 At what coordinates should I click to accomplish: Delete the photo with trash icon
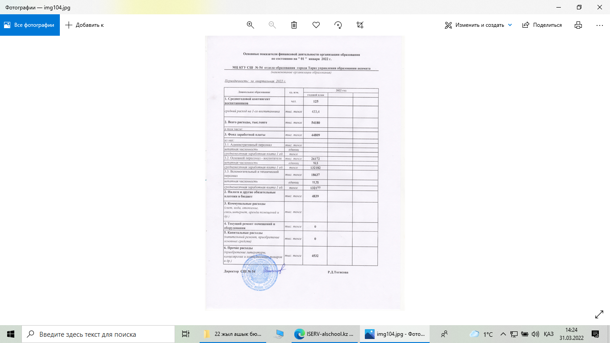[294, 25]
